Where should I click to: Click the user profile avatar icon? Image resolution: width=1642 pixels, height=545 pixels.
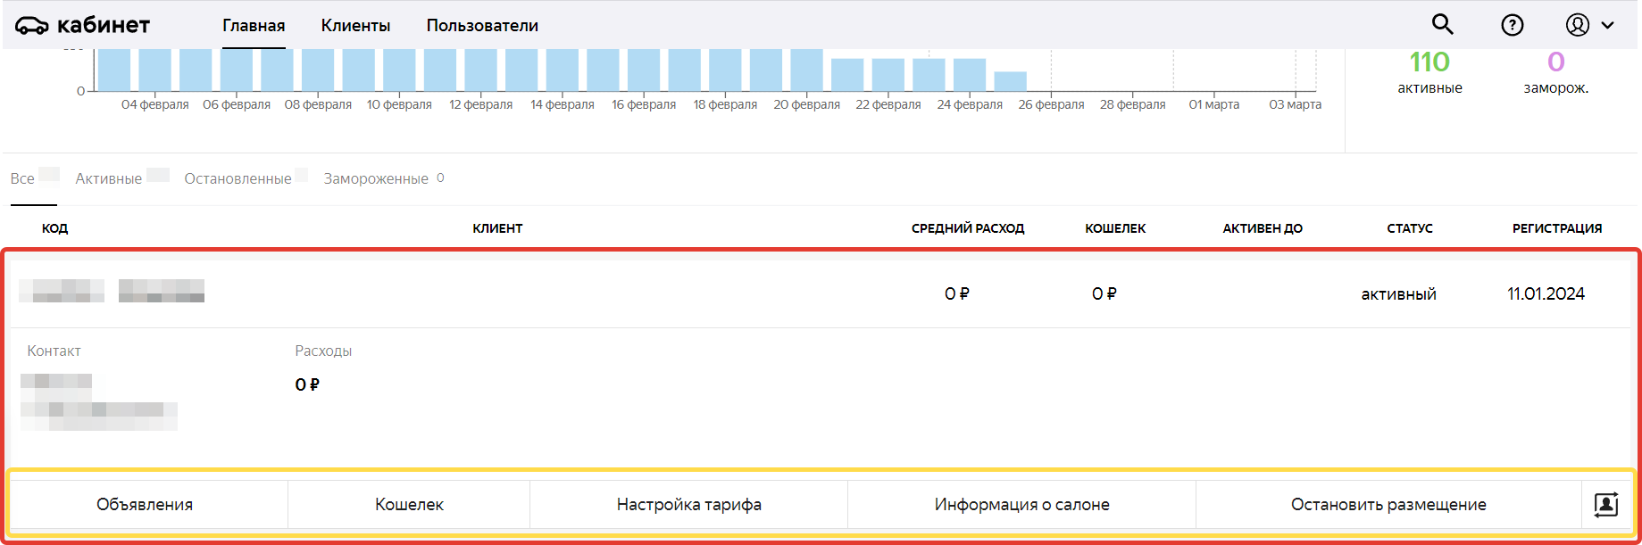point(1577,25)
